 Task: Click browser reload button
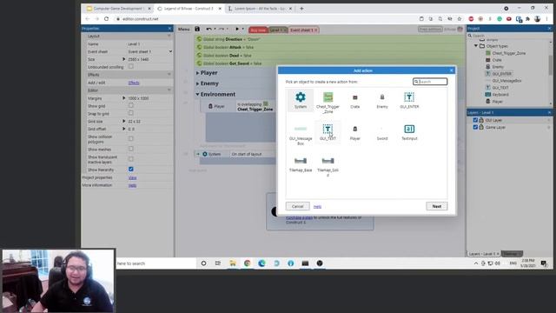[x=106, y=19]
